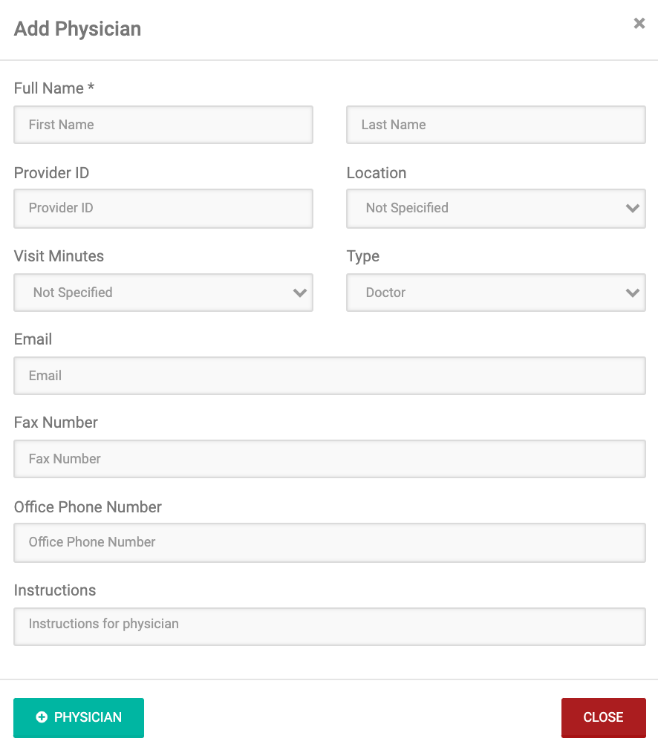
Task: Open the Location dropdown
Action: [496, 208]
